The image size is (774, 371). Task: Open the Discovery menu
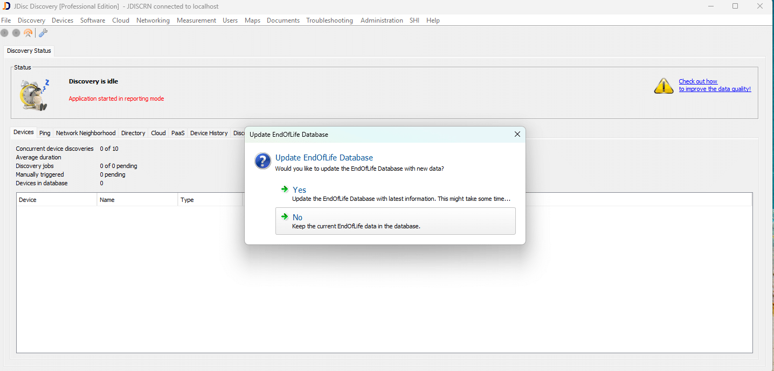coord(31,20)
